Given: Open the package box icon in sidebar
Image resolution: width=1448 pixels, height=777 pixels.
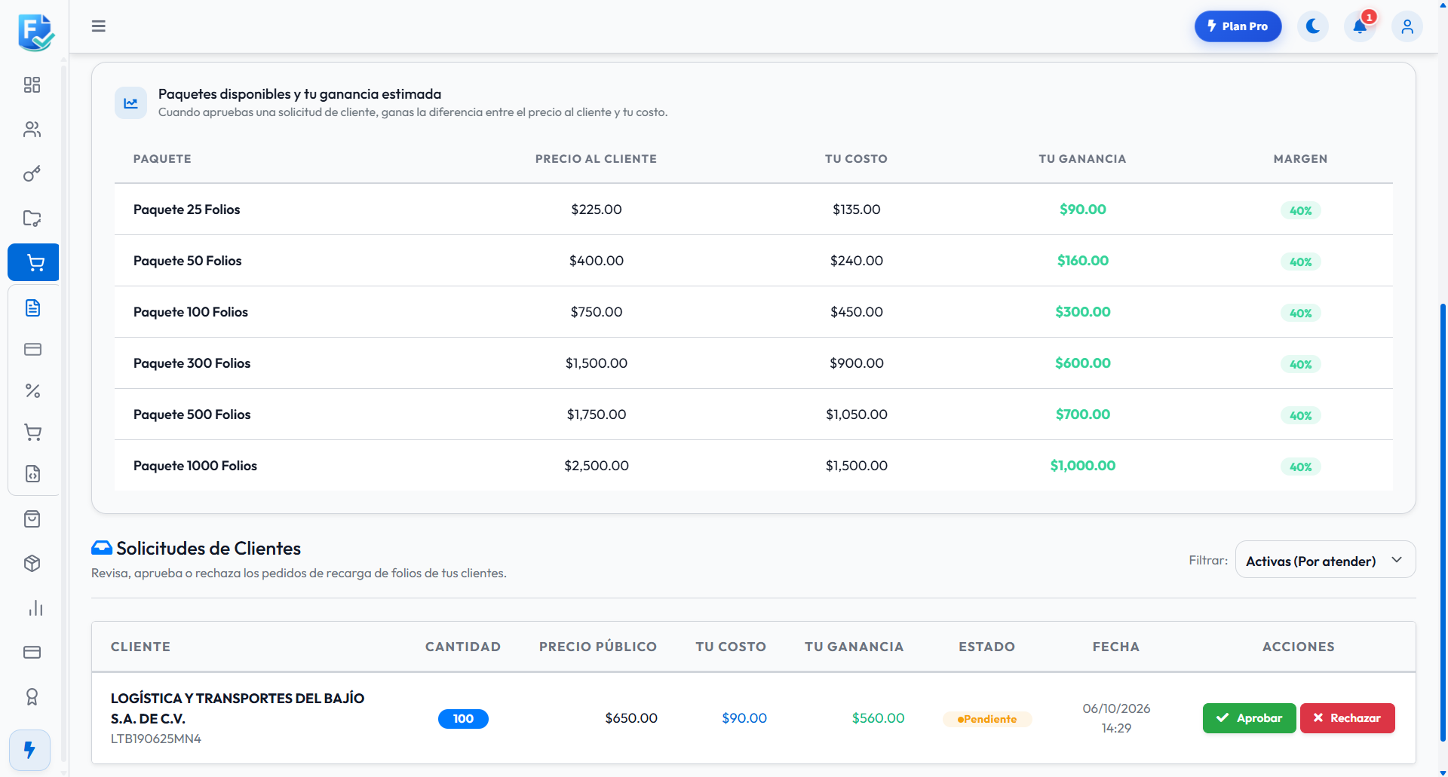Looking at the screenshot, I should click(32, 563).
